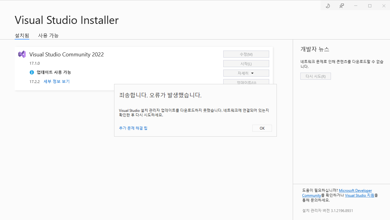Click the 업데이트 사용 가능 text

(x=54, y=72)
